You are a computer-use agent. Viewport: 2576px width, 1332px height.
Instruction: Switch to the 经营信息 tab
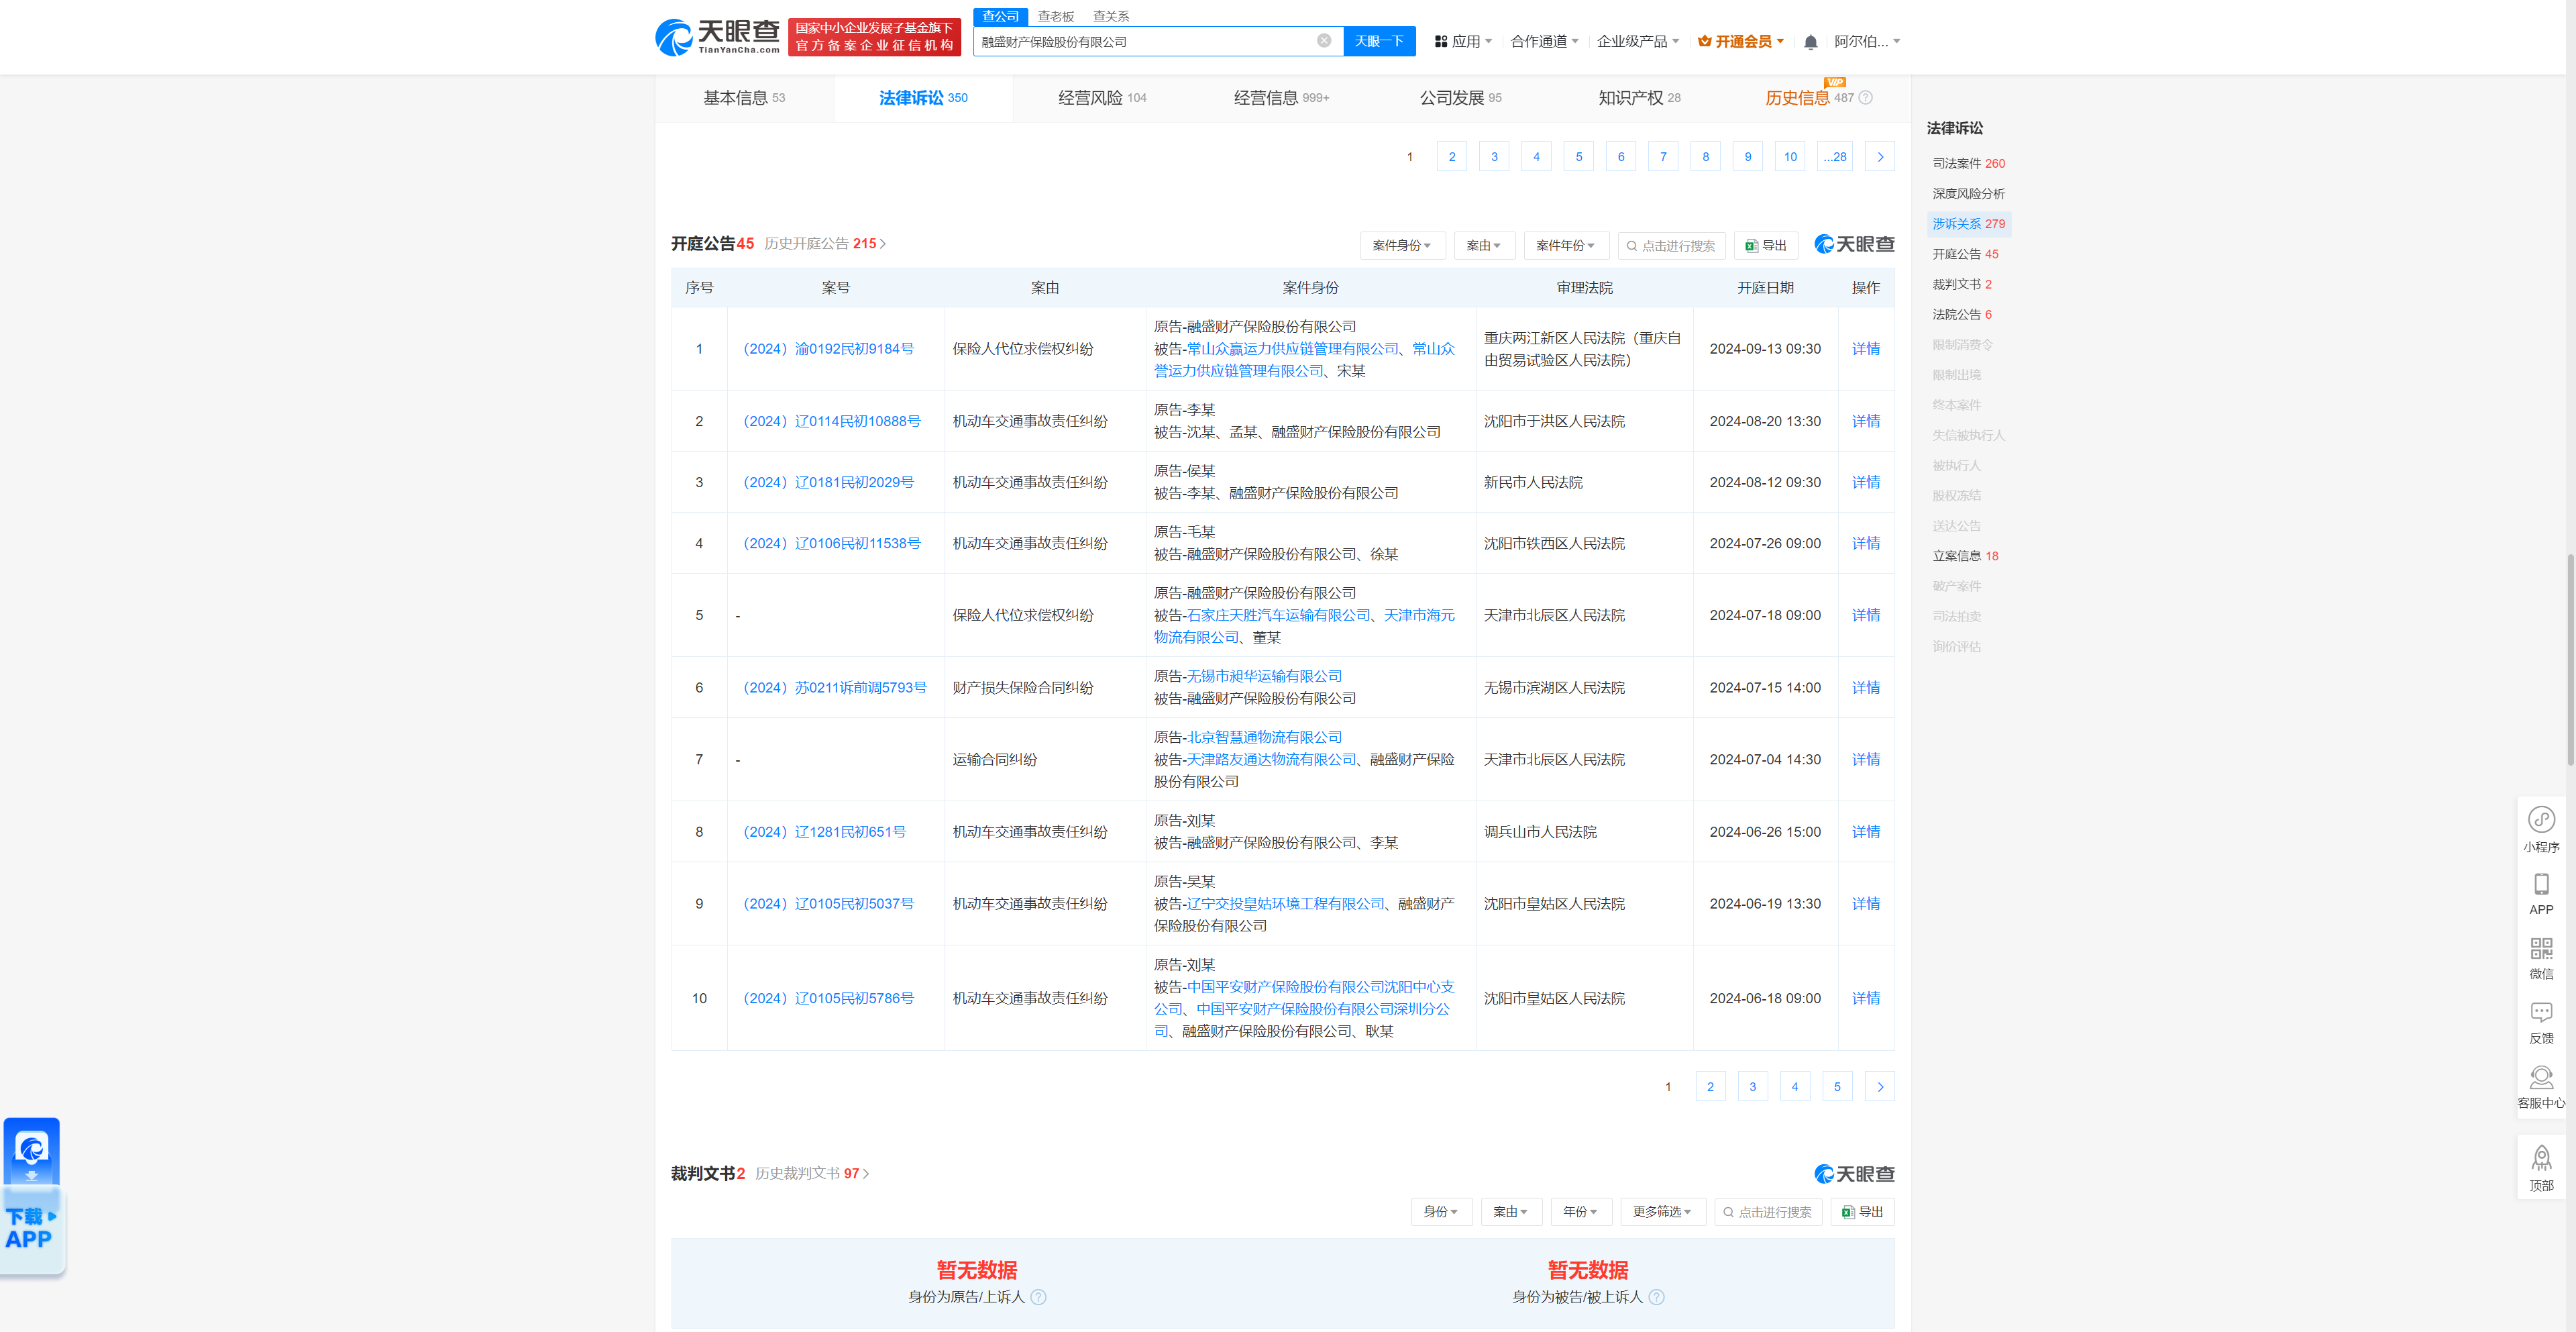[1281, 98]
